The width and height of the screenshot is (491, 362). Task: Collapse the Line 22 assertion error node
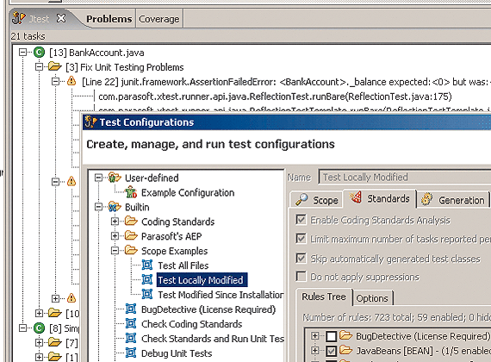pos(55,82)
